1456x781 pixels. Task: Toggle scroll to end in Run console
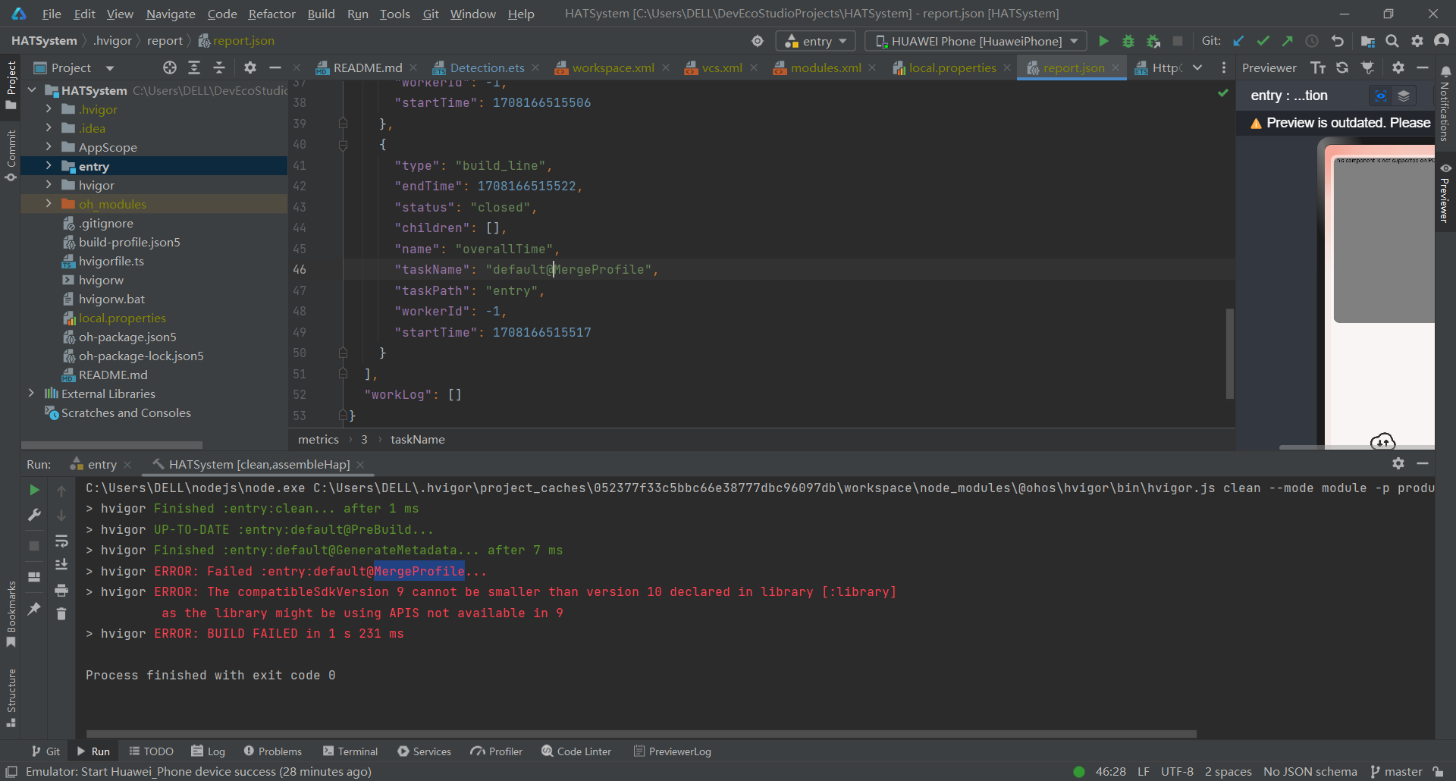(61, 565)
